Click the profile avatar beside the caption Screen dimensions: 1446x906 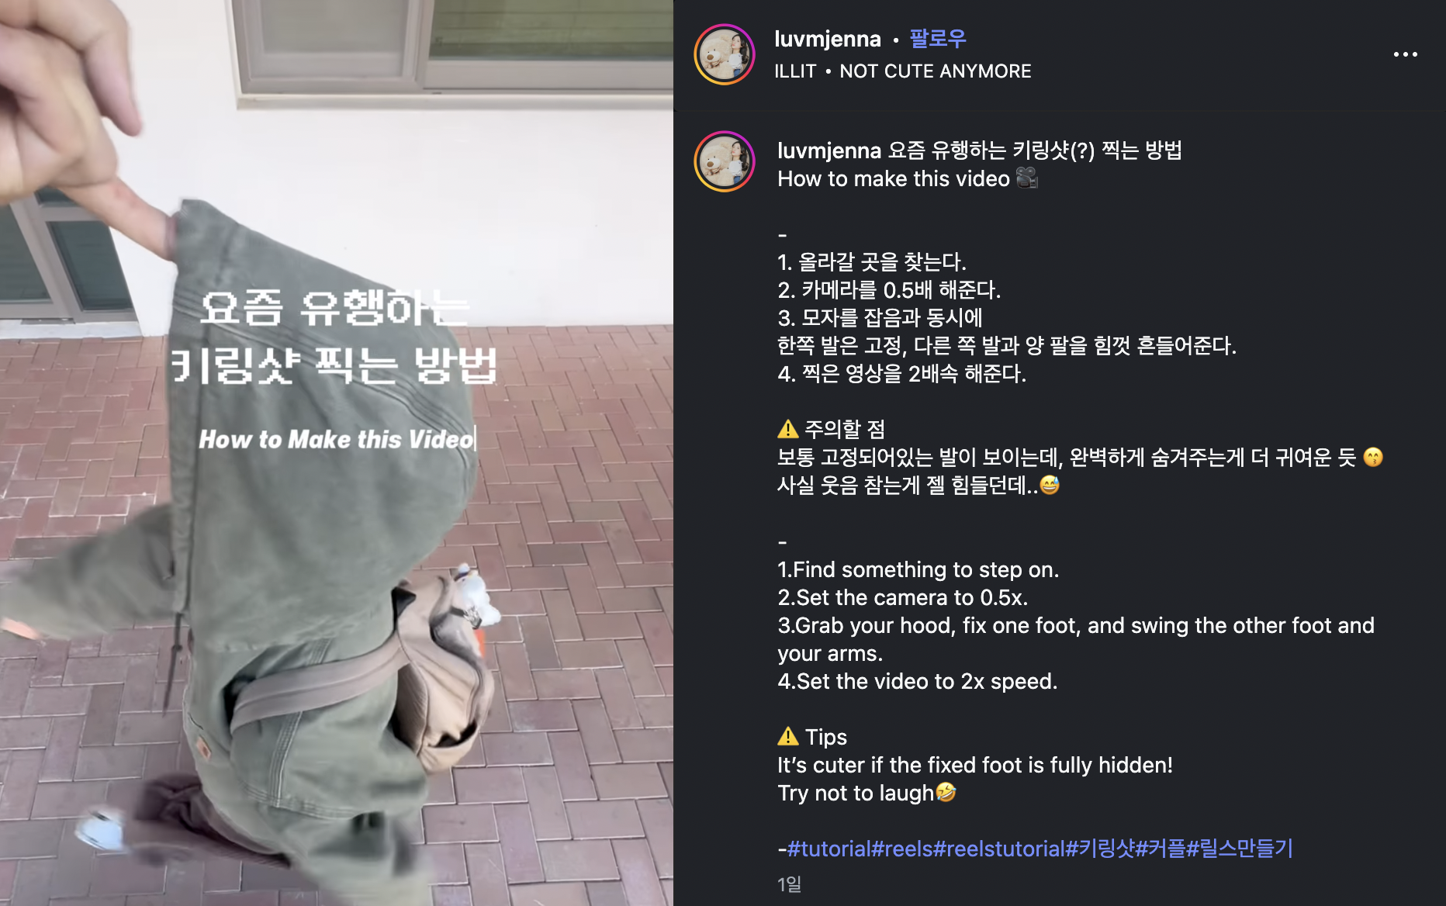725,161
